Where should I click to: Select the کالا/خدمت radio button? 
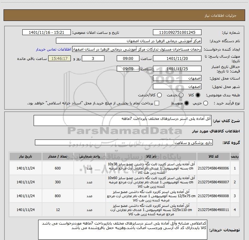click(159, 95)
